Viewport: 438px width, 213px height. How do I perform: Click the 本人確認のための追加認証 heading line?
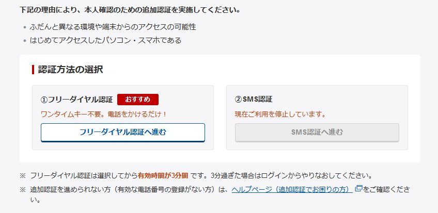[x=130, y=10]
